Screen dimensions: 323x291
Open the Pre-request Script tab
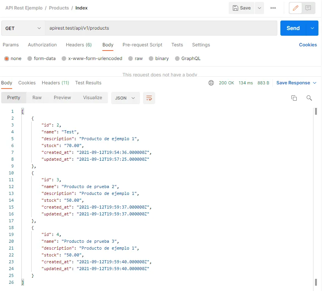[142, 45]
